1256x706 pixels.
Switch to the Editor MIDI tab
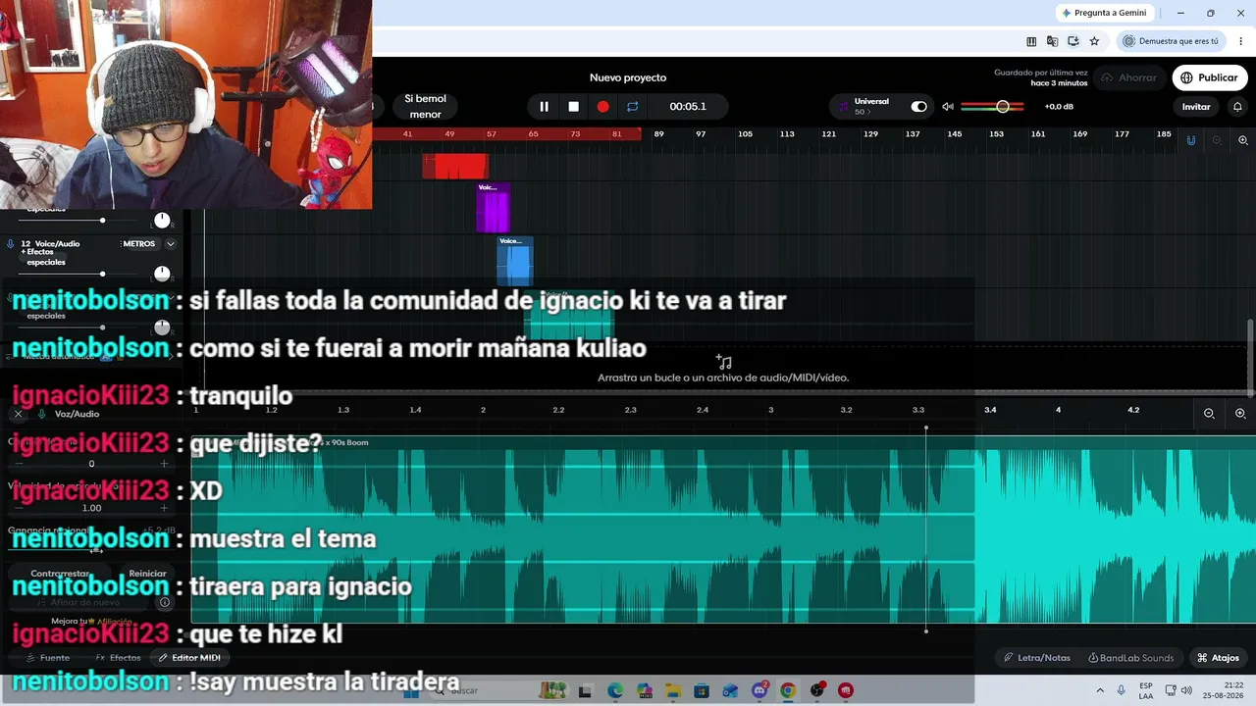pyautogui.click(x=189, y=658)
